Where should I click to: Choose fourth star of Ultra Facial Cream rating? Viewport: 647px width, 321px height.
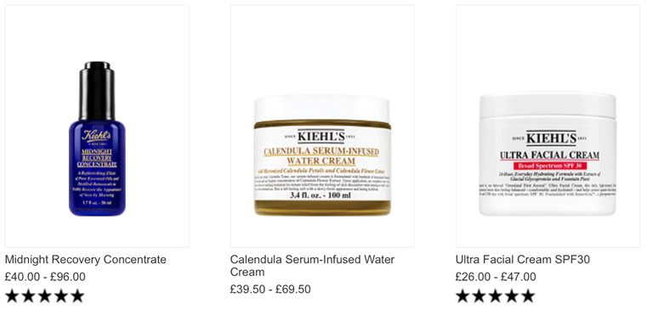click(x=511, y=296)
